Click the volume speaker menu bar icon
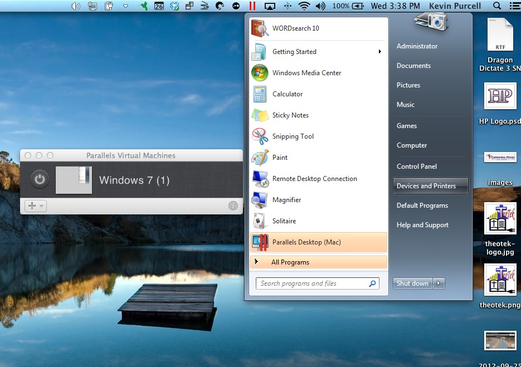 click(320, 6)
